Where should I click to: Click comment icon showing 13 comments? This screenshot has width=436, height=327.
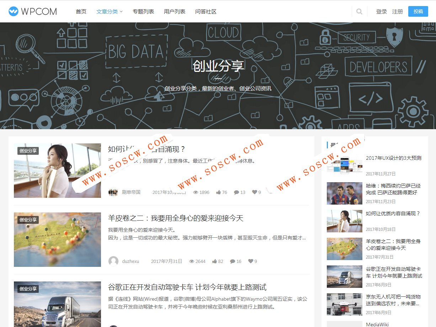236,192
